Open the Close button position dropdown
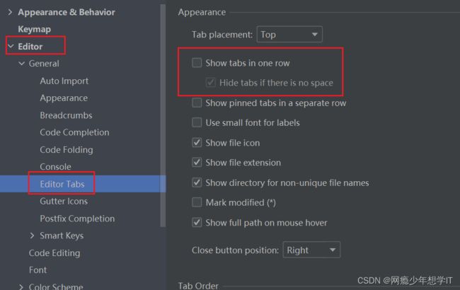 [x=311, y=250]
